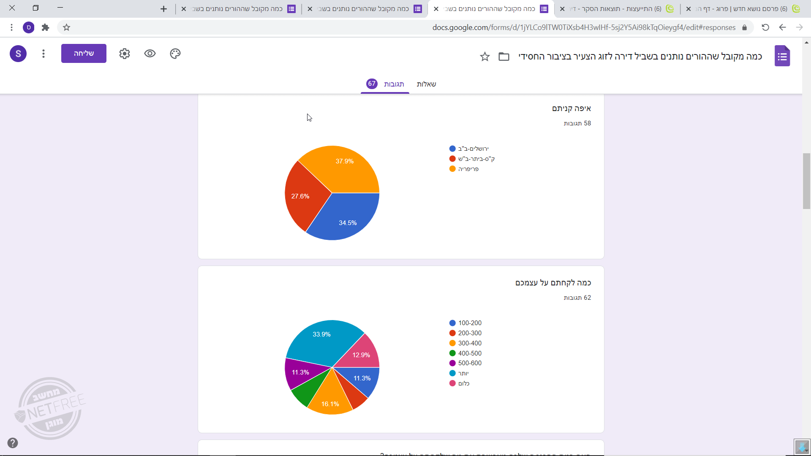Click the purple send button
The width and height of the screenshot is (811, 456).
click(84, 54)
